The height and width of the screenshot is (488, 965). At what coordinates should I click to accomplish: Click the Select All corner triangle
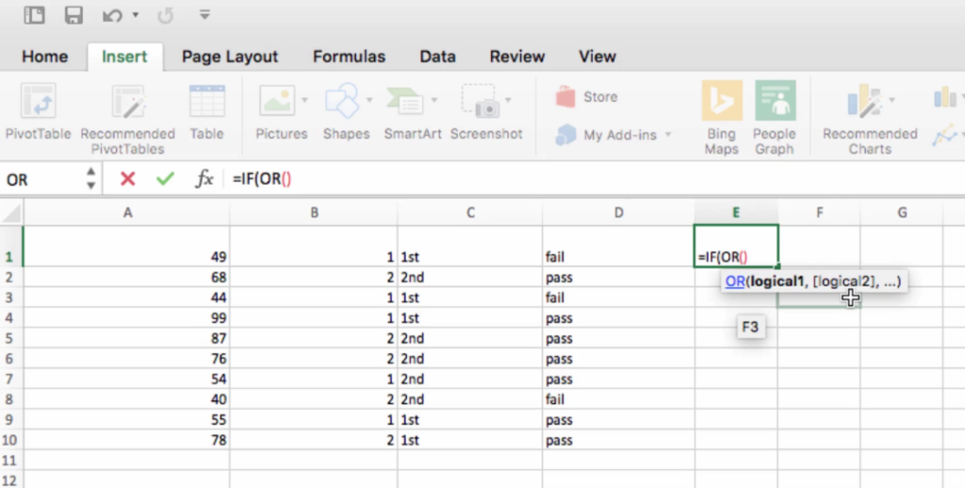pos(11,213)
